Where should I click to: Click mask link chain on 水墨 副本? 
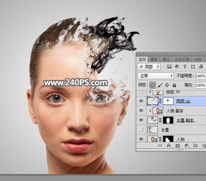tap(160, 120)
